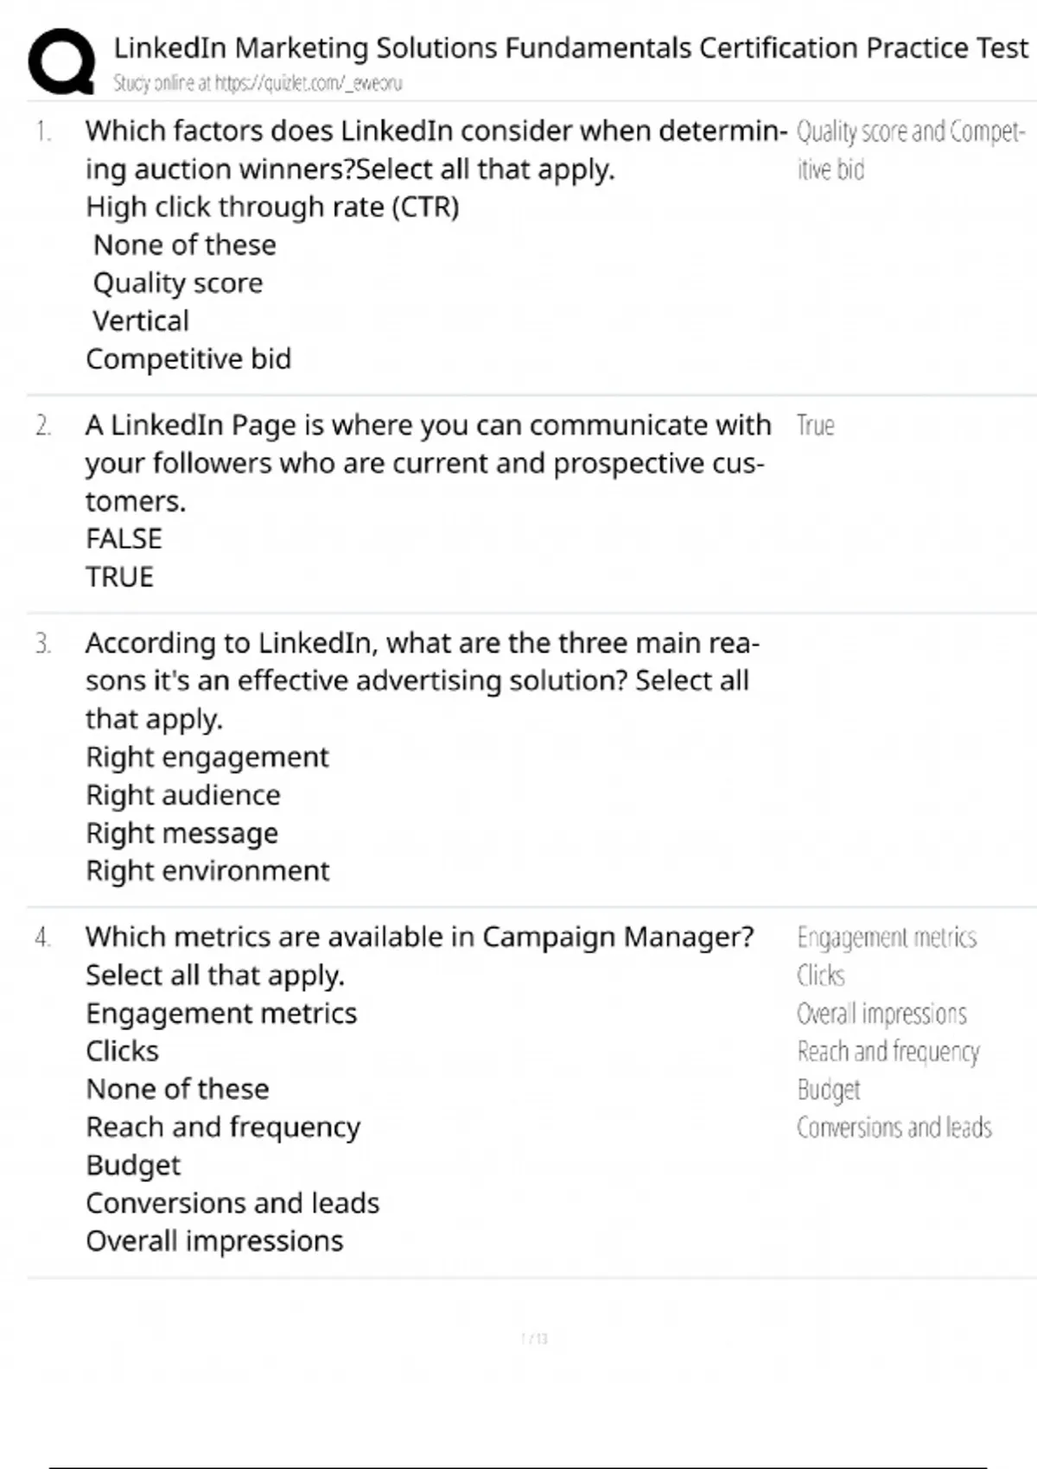1037x1469 pixels.
Task: Click the page number indicator at the bottom
Action: 534,1339
